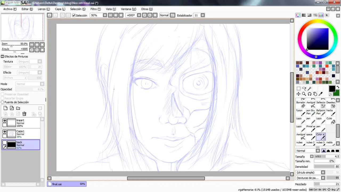Image resolution: width=341 pixels, height=192 pixels.
Task: Open the Lienzo menu
Action: [x=44, y=9]
